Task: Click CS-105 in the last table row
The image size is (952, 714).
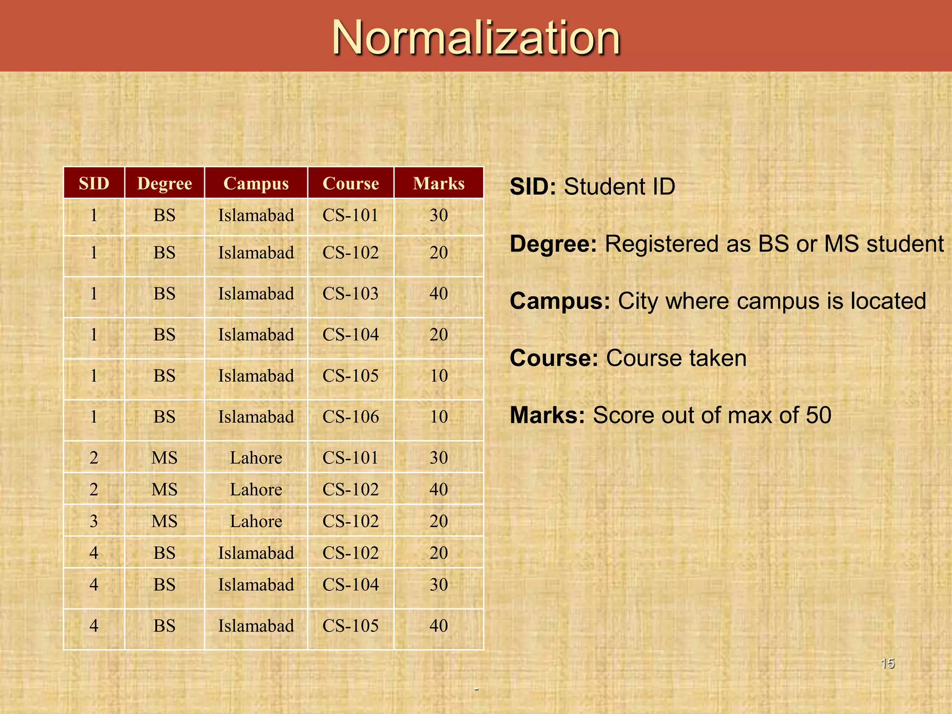Action: (350, 626)
